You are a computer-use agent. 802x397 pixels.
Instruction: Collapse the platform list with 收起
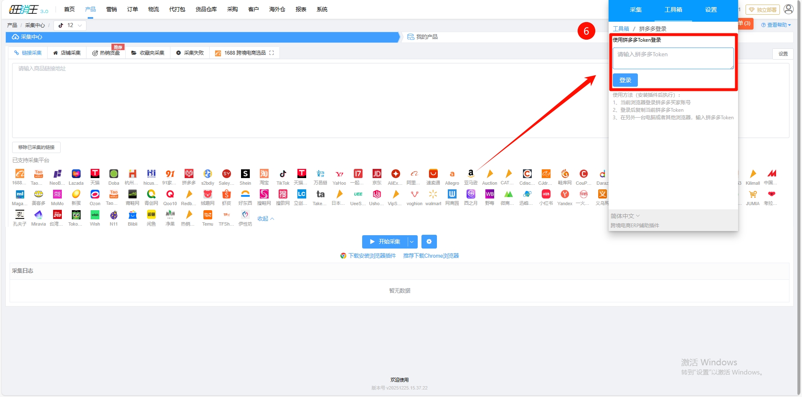coord(265,219)
